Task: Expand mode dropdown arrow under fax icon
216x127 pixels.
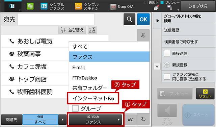Action: [x=20, y=10]
